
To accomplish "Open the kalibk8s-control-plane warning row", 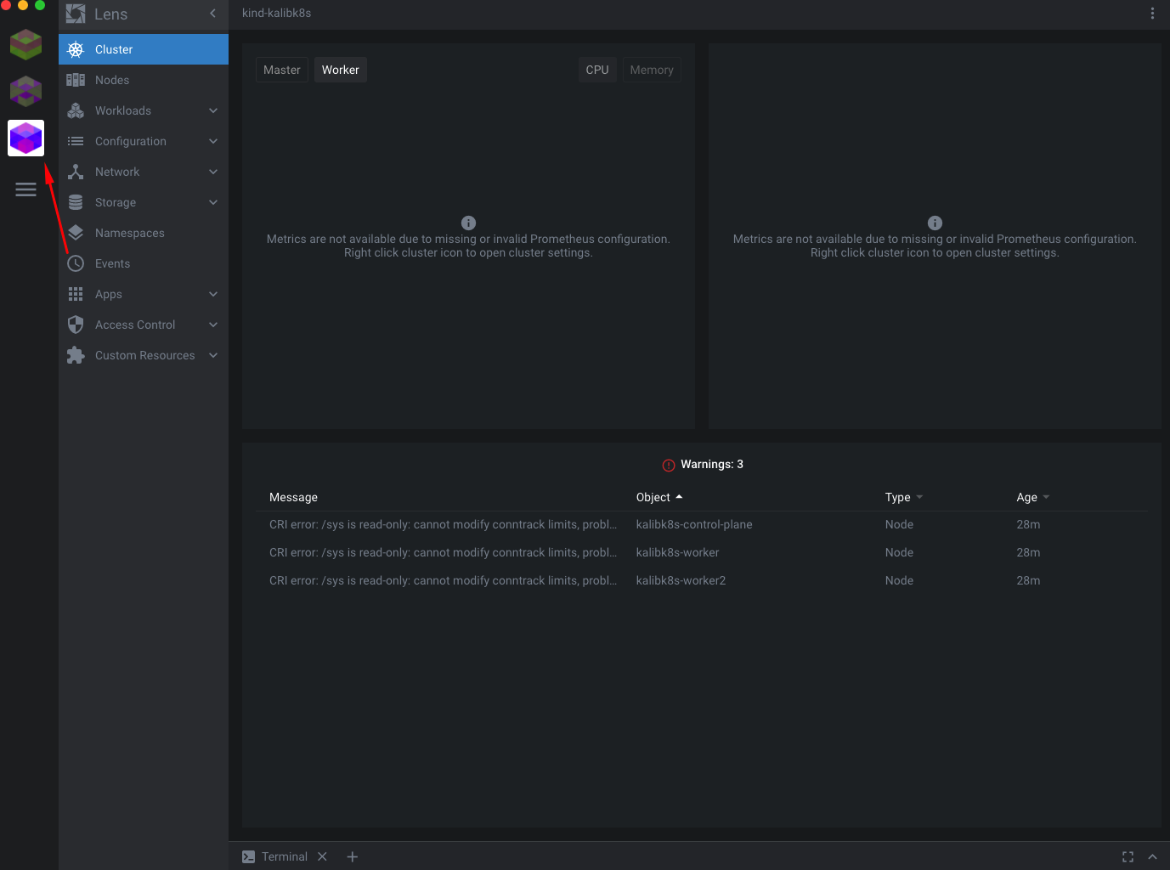I will pyautogui.click(x=693, y=524).
